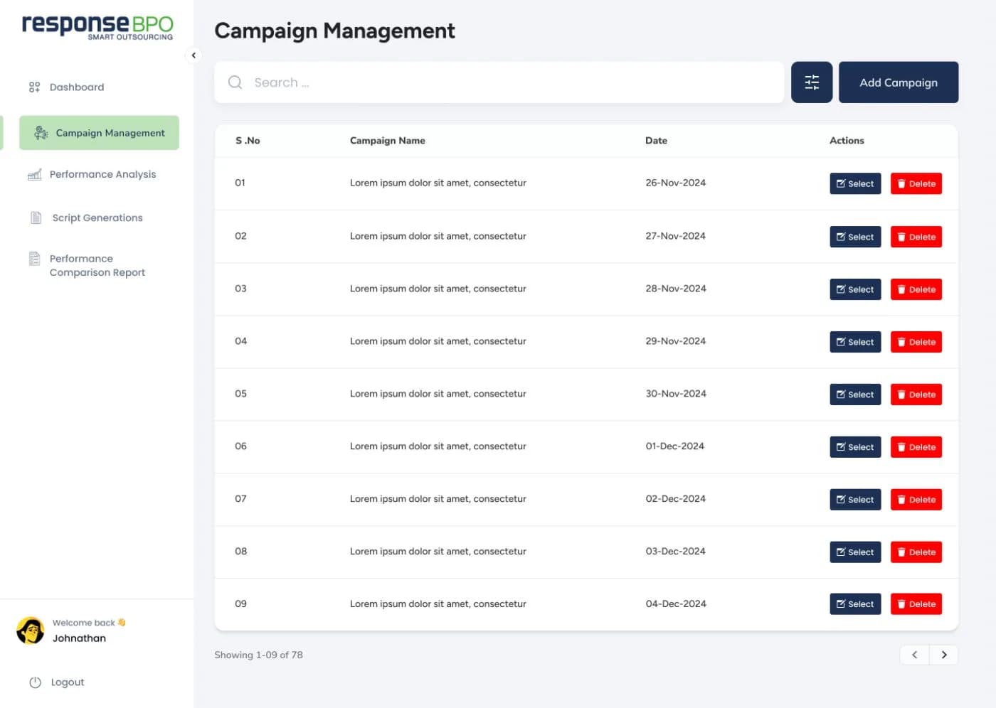Click the Dashboard grid icon
Viewport: 996px width, 708px height.
coord(34,87)
